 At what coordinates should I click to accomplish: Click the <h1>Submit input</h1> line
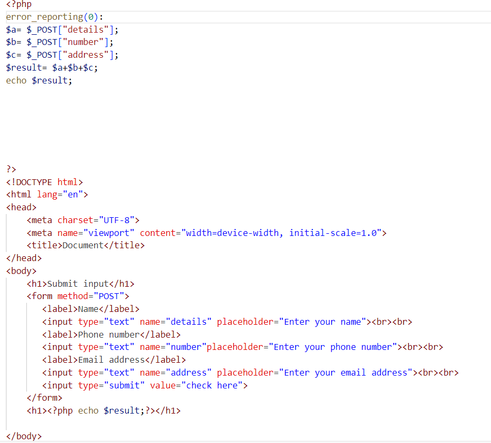pyautogui.click(x=80, y=284)
